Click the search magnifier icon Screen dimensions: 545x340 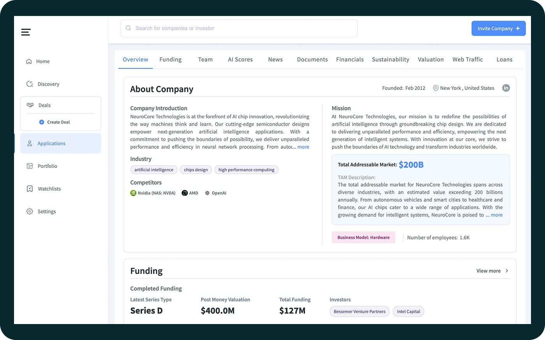128,28
